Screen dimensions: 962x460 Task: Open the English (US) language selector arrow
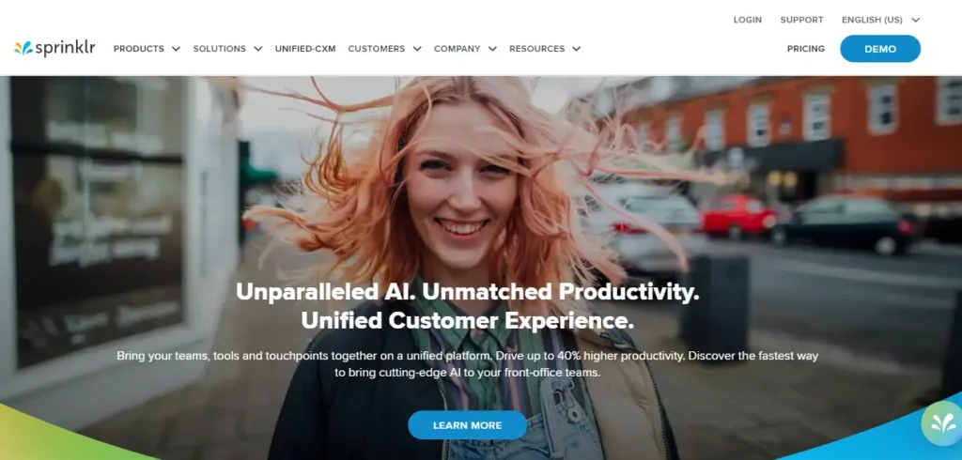(x=916, y=21)
